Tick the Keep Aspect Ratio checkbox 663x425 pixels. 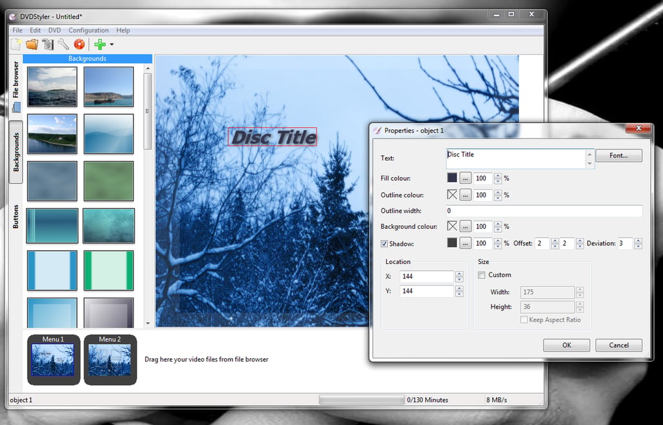(524, 320)
